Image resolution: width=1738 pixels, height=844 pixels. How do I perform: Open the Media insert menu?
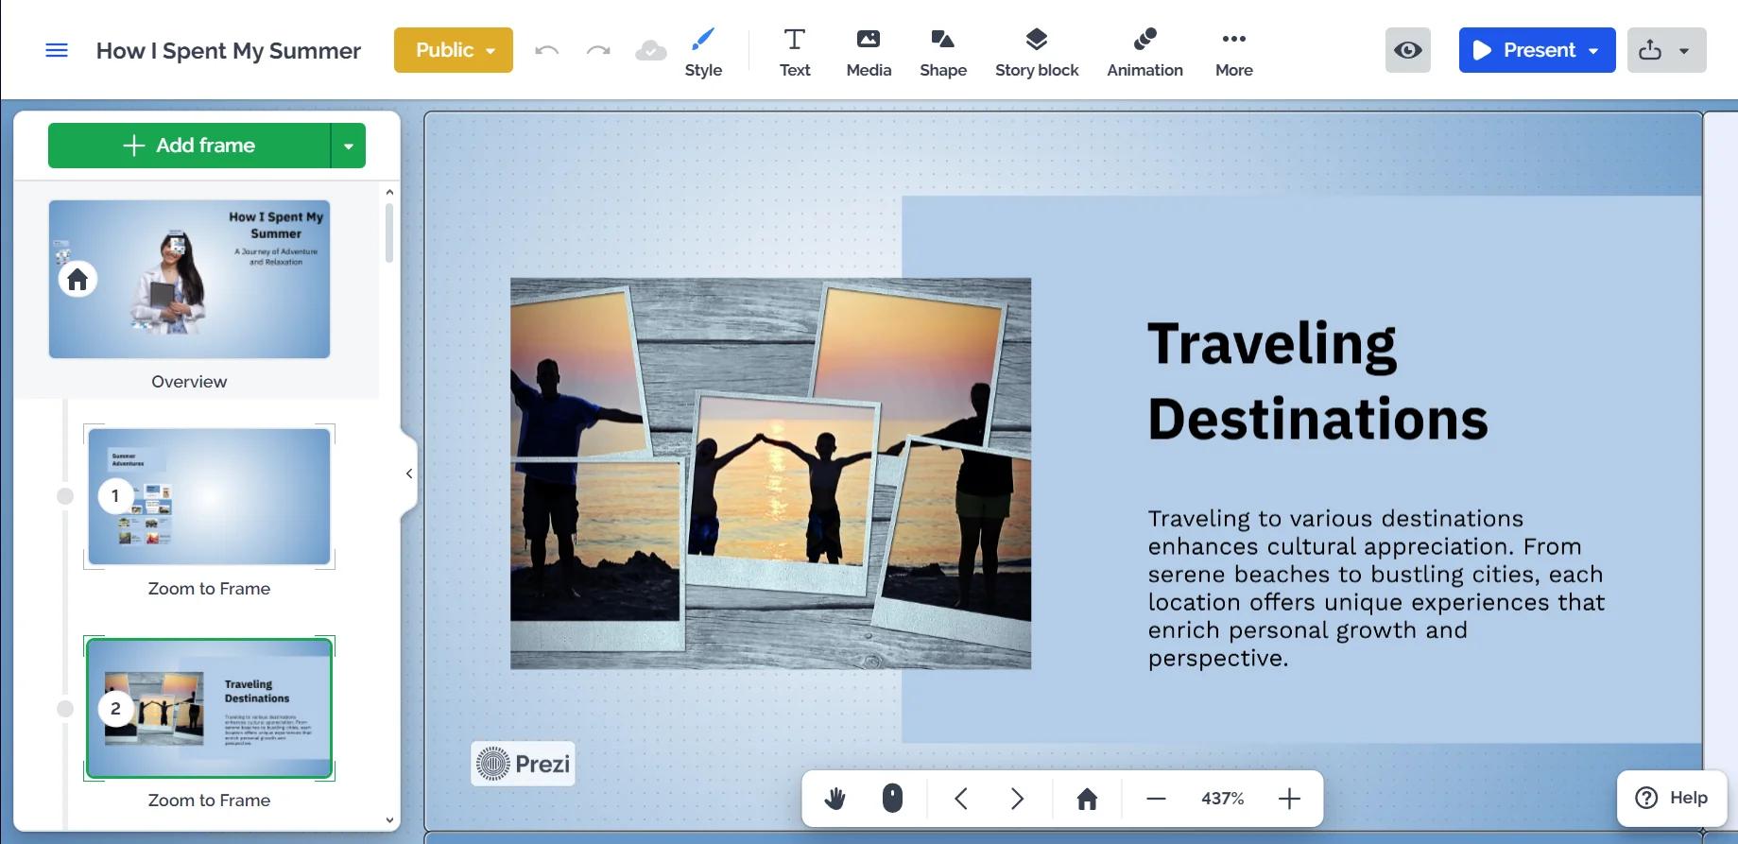(x=869, y=52)
